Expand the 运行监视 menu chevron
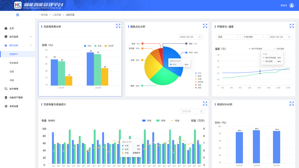 click(31, 37)
